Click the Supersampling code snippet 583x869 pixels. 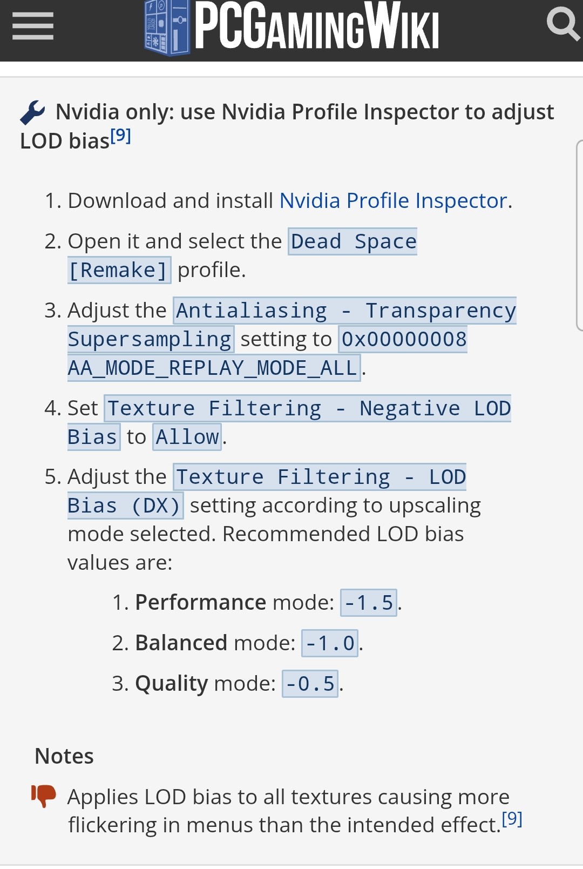[x=150, y=340]
